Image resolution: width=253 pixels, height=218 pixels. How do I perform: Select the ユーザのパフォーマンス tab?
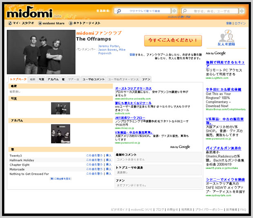(x=123, y=79)
